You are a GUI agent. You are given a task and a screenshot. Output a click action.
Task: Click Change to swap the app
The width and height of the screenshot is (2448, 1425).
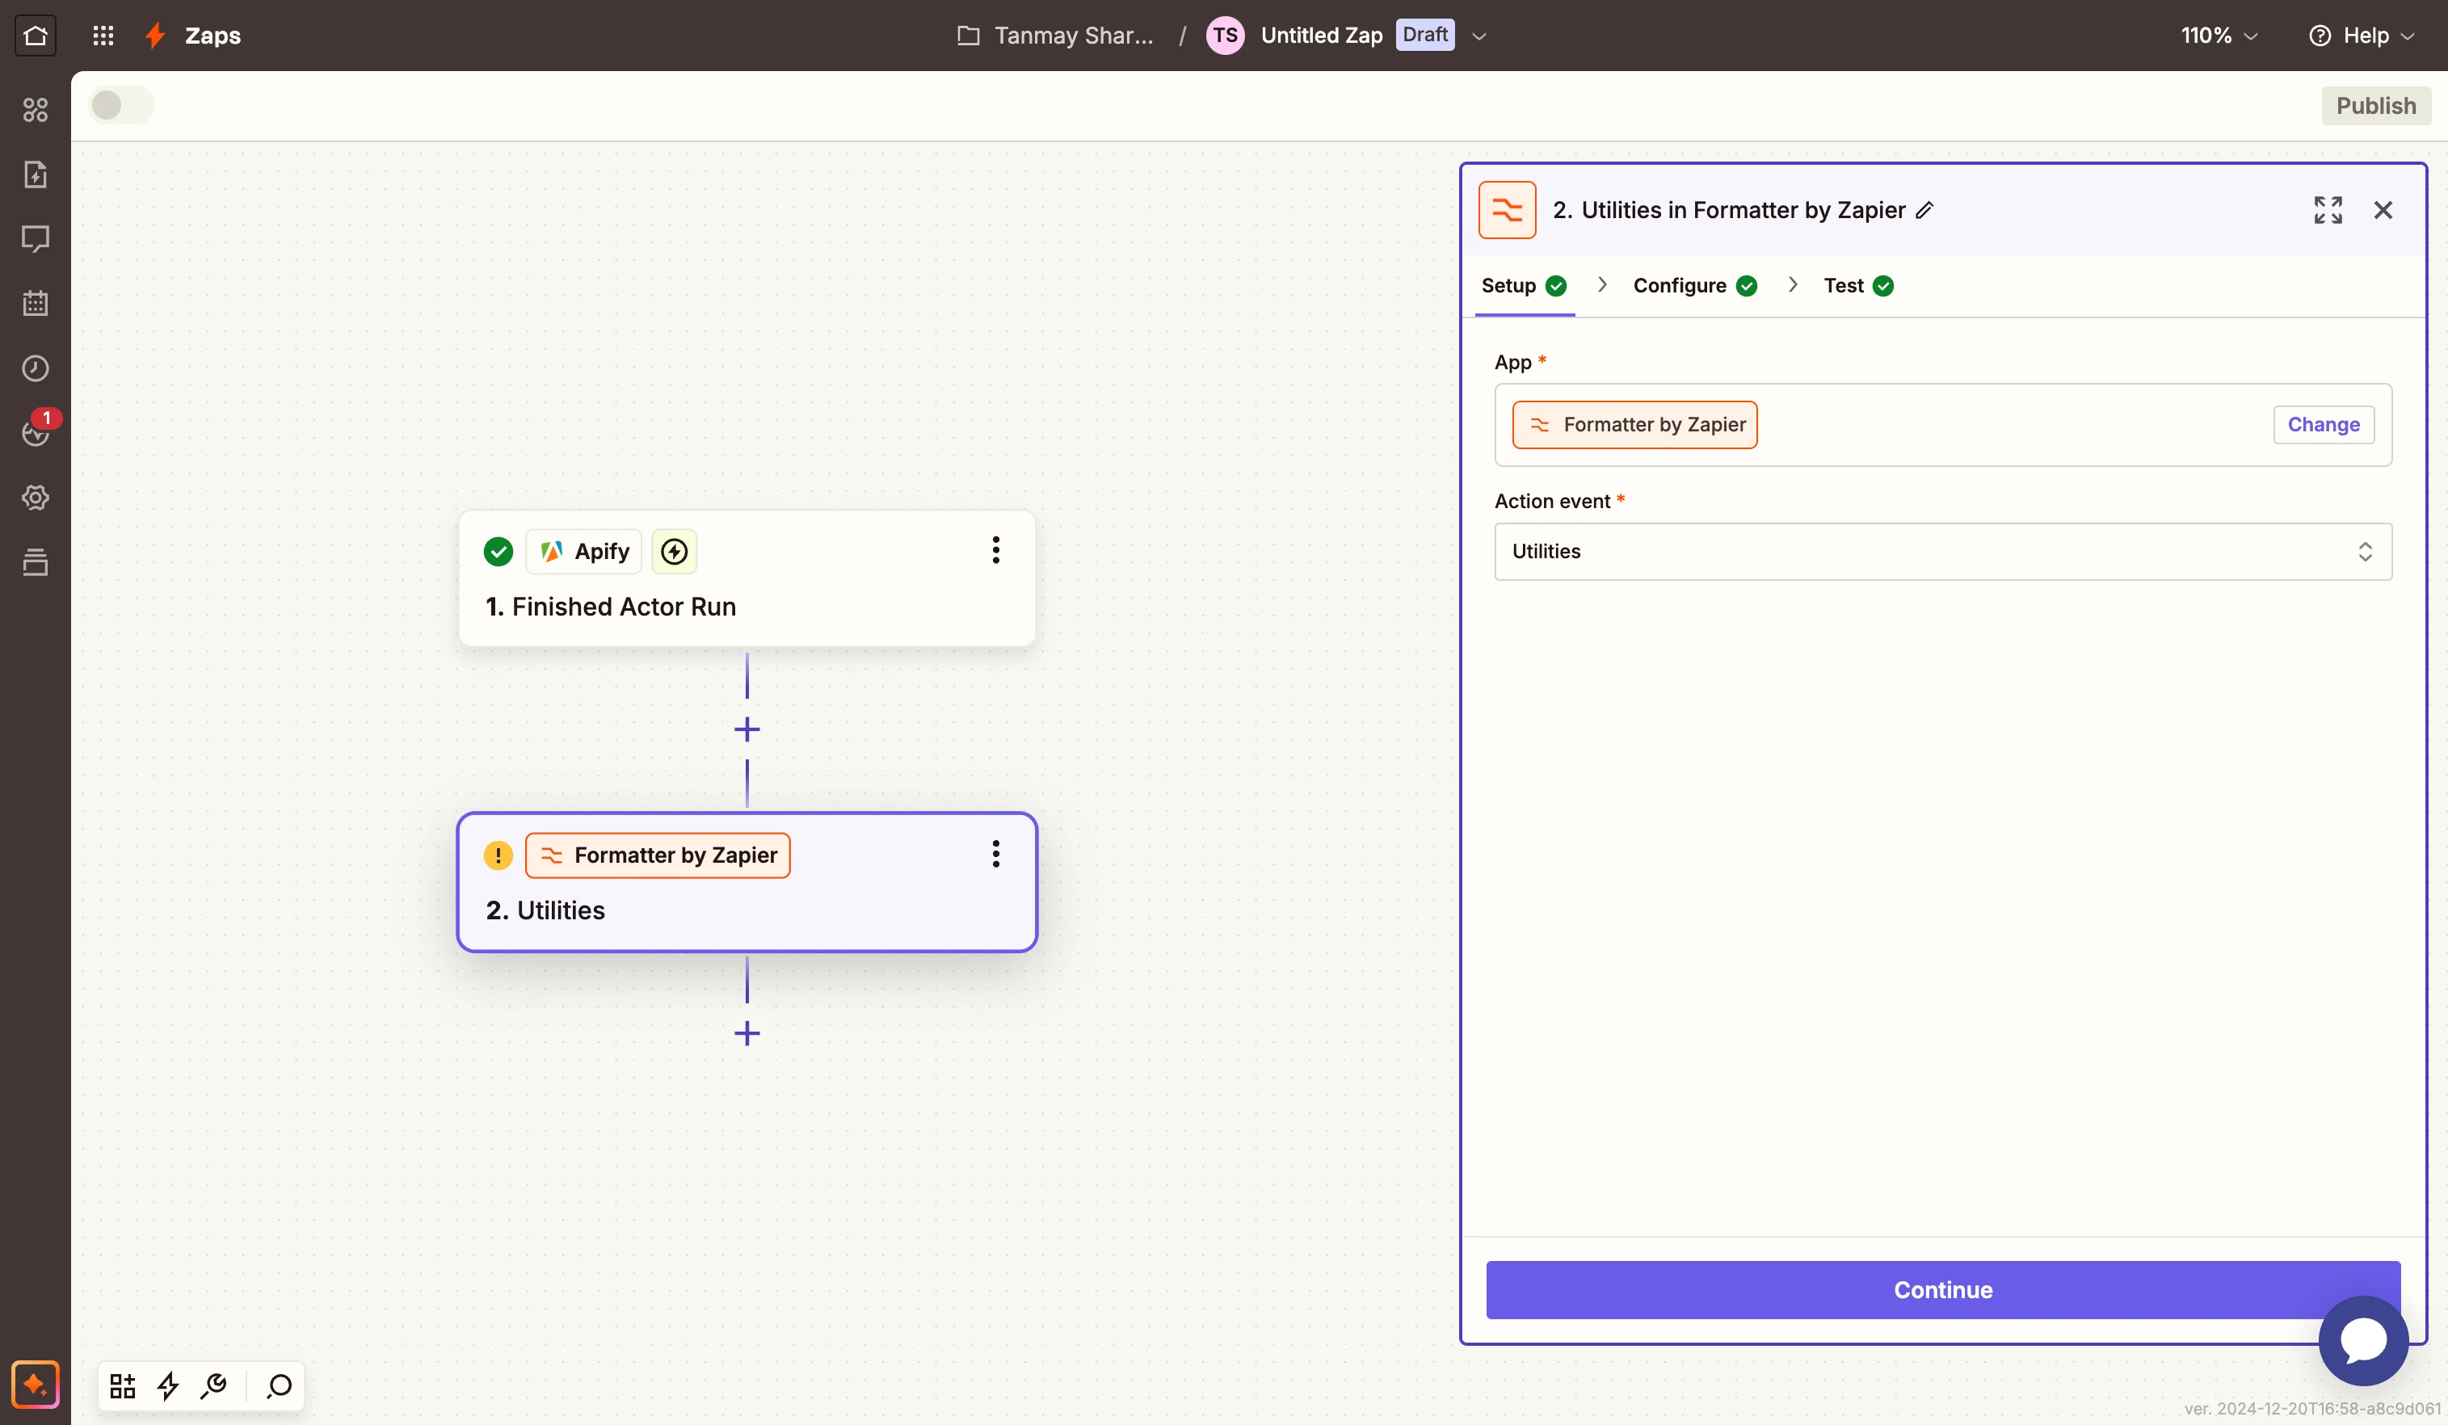click(2323, 424)
